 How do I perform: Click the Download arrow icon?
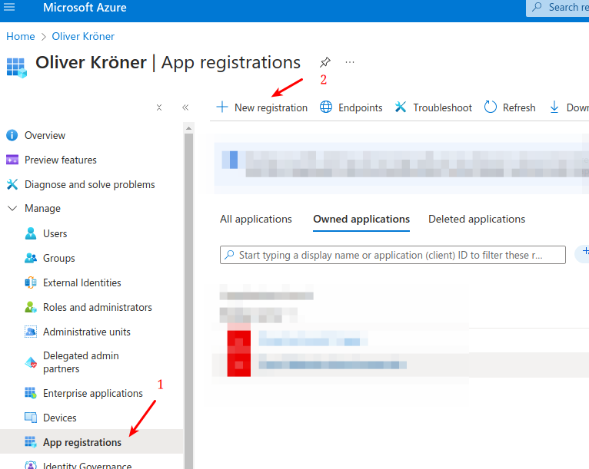click(554, 107)
